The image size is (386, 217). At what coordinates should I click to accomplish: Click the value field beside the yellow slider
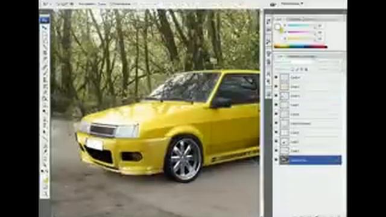pyautogui.click(x=320, y=39)
